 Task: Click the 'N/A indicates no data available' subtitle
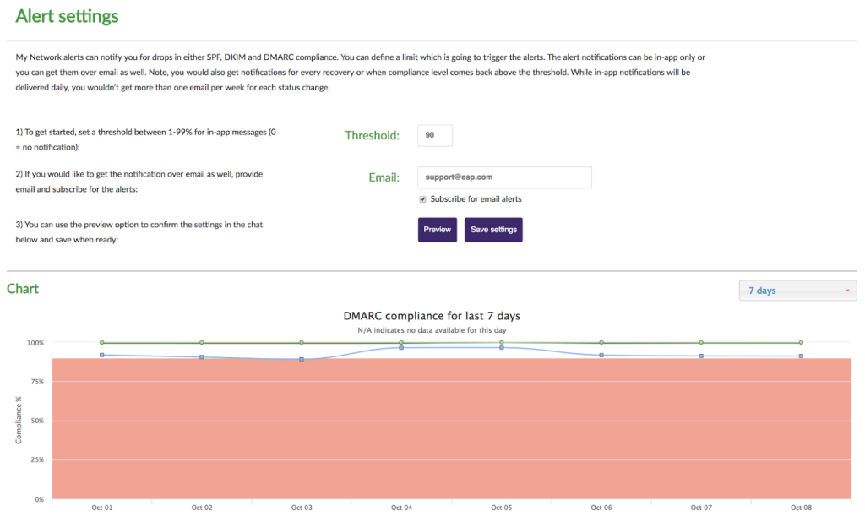pyautogui.click(x=432, y=330)
